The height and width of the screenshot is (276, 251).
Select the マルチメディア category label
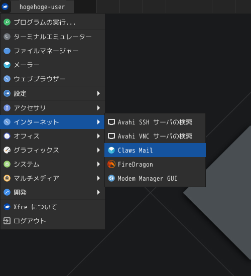pos(36,178)
